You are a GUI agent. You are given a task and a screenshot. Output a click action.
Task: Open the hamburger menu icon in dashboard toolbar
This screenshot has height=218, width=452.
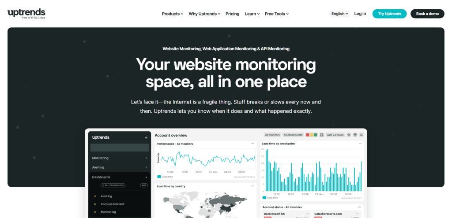pyautogui.click(x=362, y=135)
